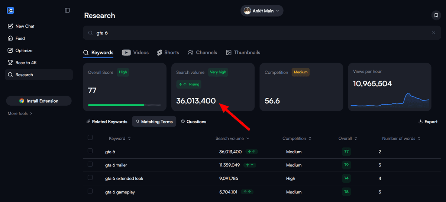Click the 9,091,786 search volume value
The height and width of the screenshot is (202, 446).
coord(229,179)
